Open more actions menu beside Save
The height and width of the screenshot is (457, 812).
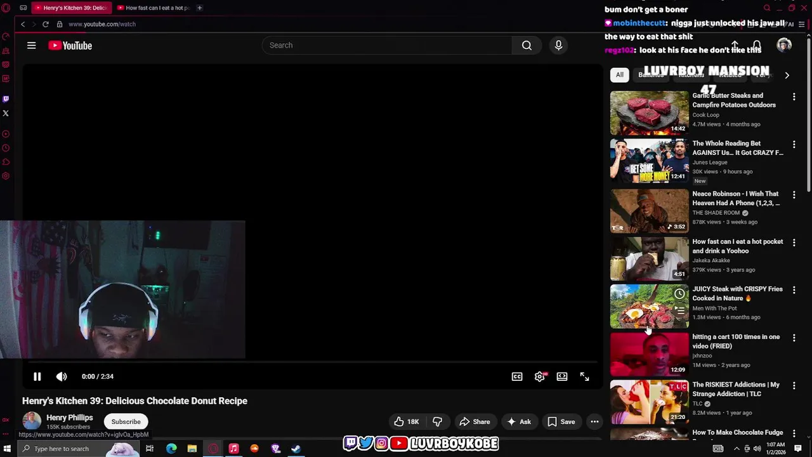594,421
